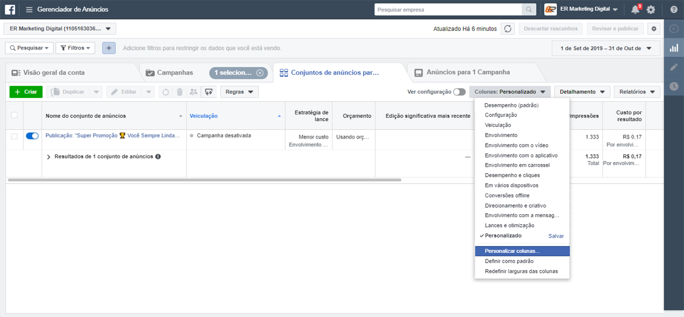Open the notifications bell
Image resolution: width=684 pixels, height=317 pixels.
point(635,10)
